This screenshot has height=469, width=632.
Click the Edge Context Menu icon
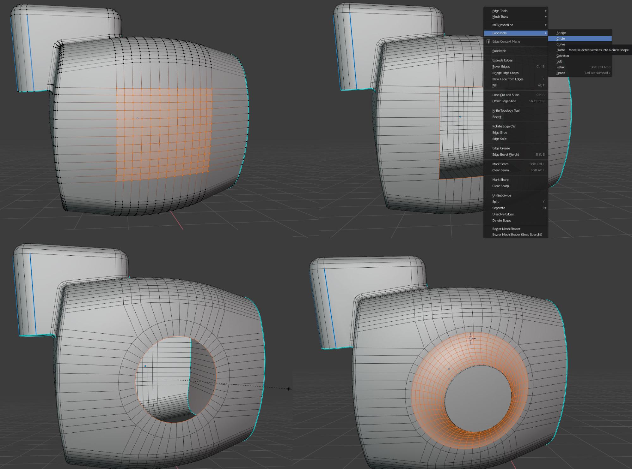click(488, 41)
